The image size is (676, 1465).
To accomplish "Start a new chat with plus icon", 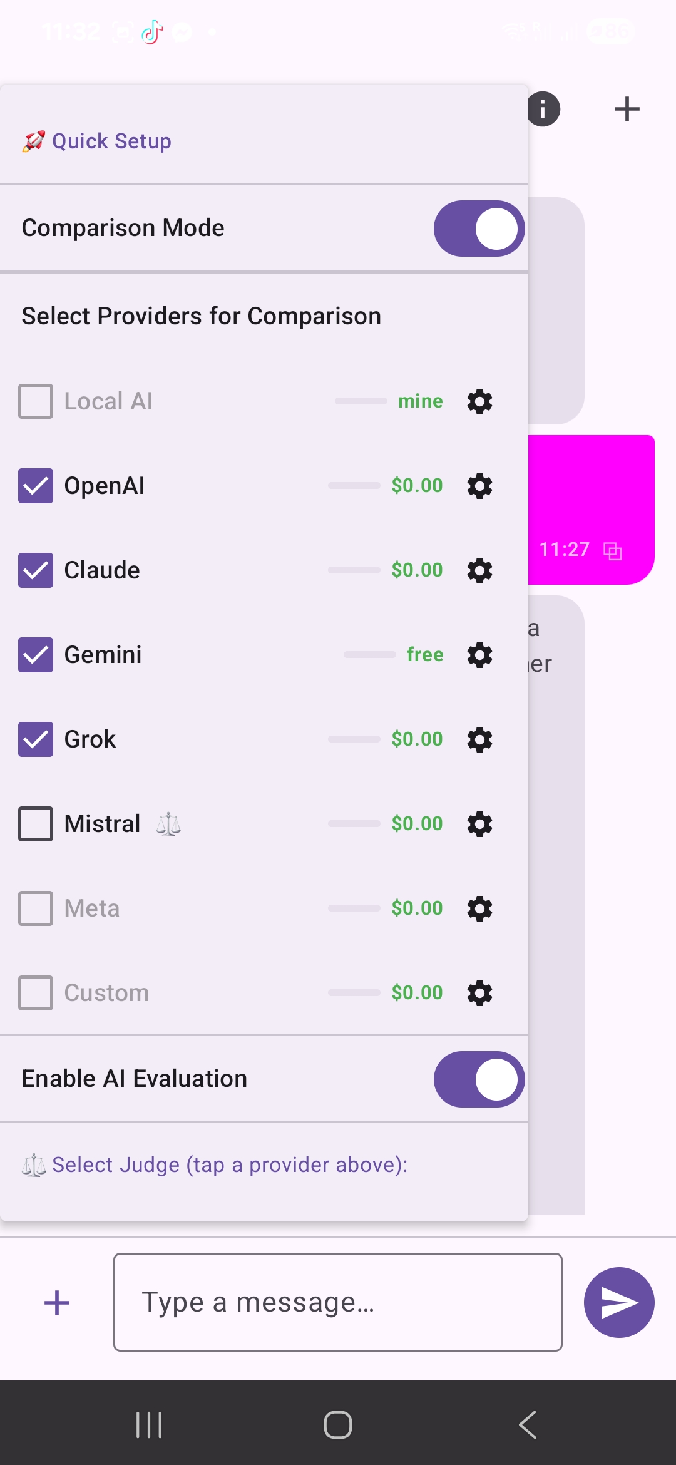I will tap(627, 110).
